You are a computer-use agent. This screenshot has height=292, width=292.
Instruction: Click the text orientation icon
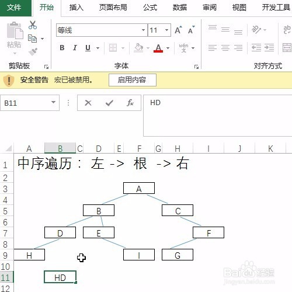click(256, 30)
